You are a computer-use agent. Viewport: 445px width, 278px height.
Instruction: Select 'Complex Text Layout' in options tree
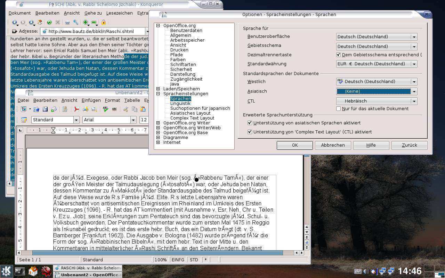pos(192,118)
